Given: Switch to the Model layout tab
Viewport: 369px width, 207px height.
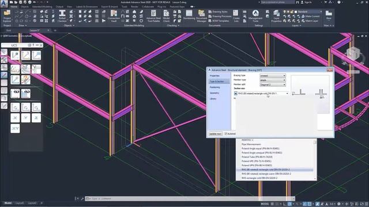Looking at the screenshot, I should (x=8, y=203).
